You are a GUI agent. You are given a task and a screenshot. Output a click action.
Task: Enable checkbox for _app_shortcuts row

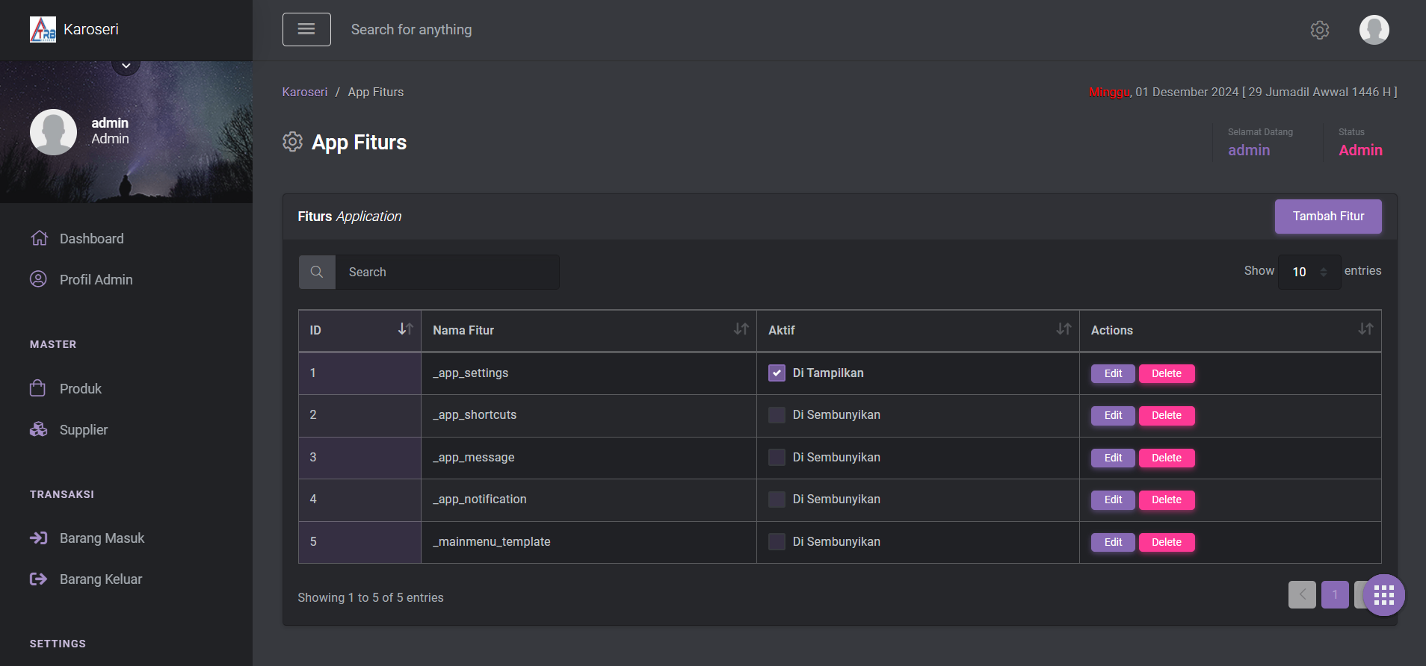click(777, 415)
